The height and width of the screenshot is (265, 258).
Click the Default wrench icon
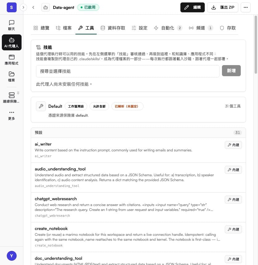[41, 106]
